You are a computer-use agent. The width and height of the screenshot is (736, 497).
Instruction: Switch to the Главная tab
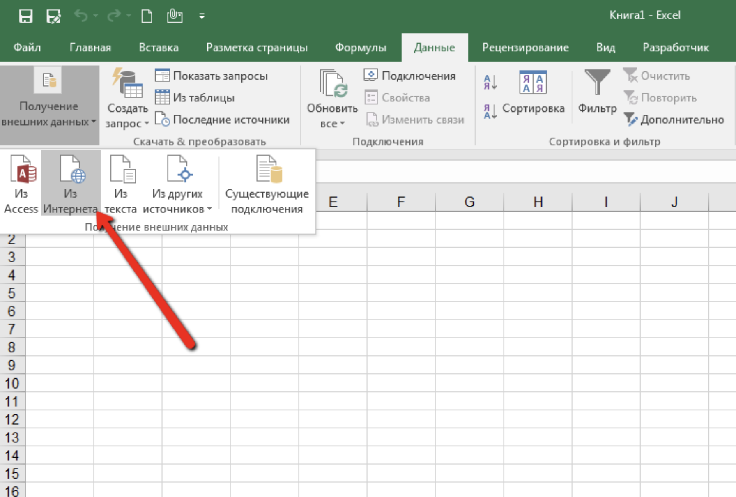click(90, 48)
